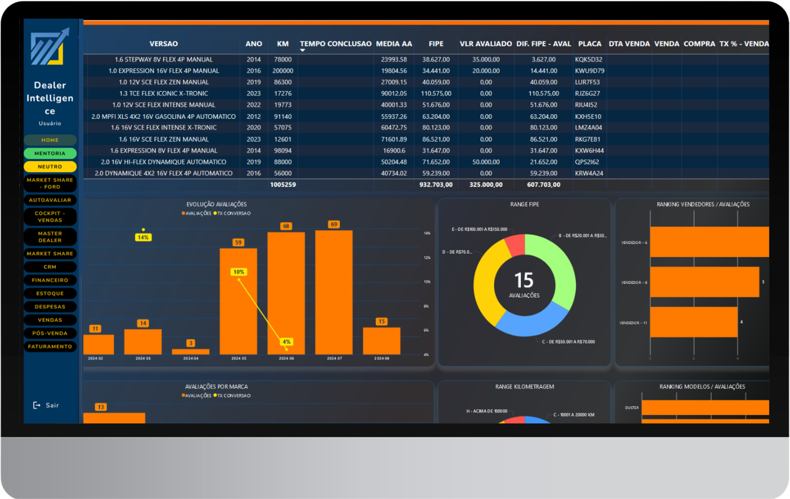Click the Sair logout label
Screen dimensions: 790x499
tap(52, 405)
